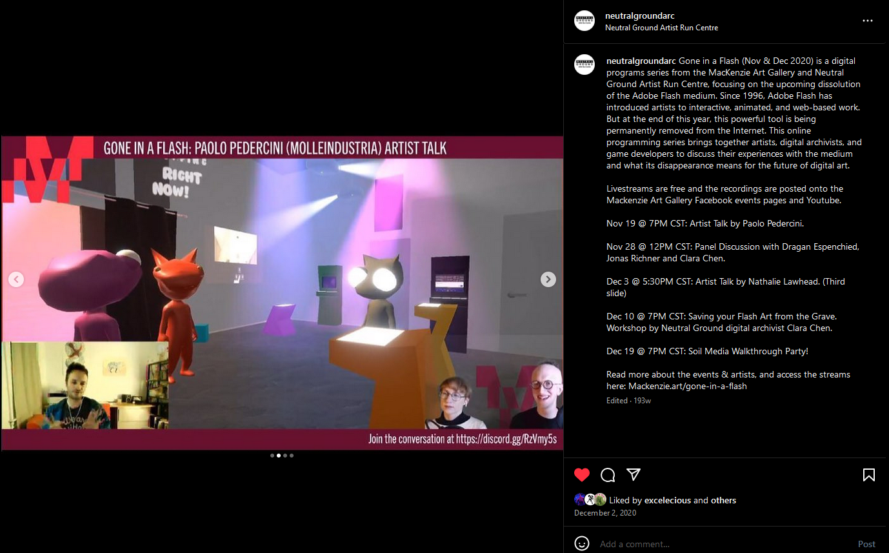Select the Gone in a Flash carousel image
The image size is (889, 553).
[x=282, y=293]
